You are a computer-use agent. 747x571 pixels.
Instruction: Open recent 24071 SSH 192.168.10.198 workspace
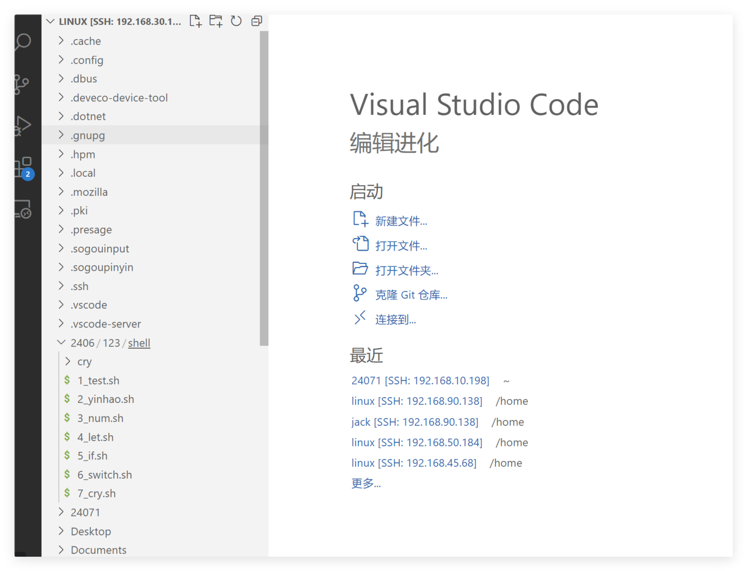420,381
